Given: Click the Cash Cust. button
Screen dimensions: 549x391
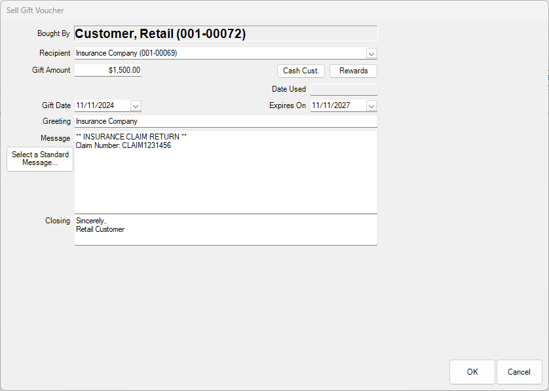Looking at the screenshot, I should [x=301, y=71].
